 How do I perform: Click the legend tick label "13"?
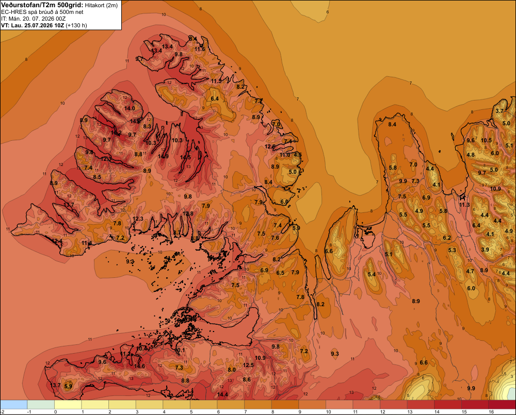pos(410,412)
